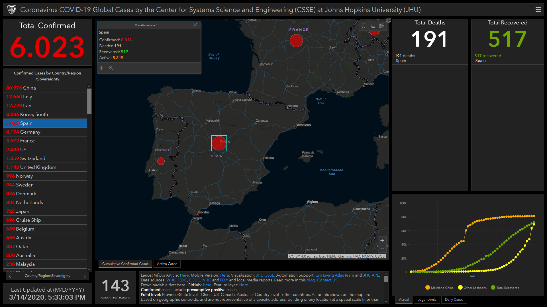This screenshot has width=547, height=307.
Task: Show the map legend list icon
Action: coord(373,26)
